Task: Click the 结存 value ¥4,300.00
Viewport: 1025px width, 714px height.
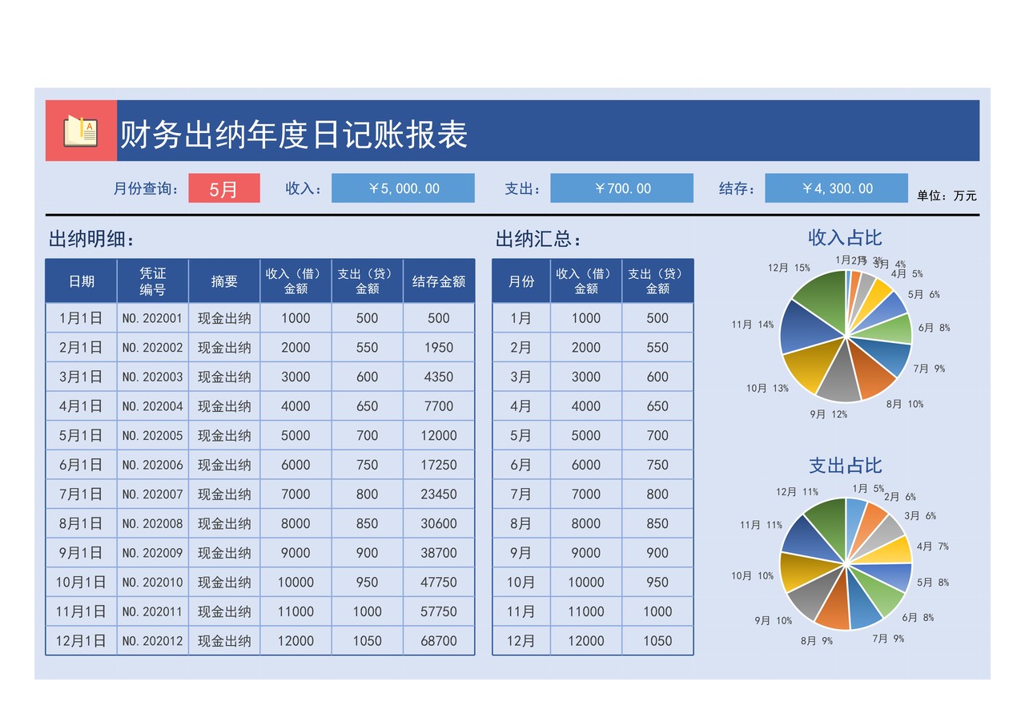Action: coord(836,188)
